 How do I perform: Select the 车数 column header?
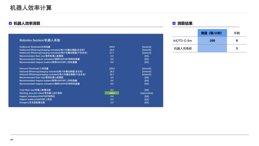coord(237,33)
